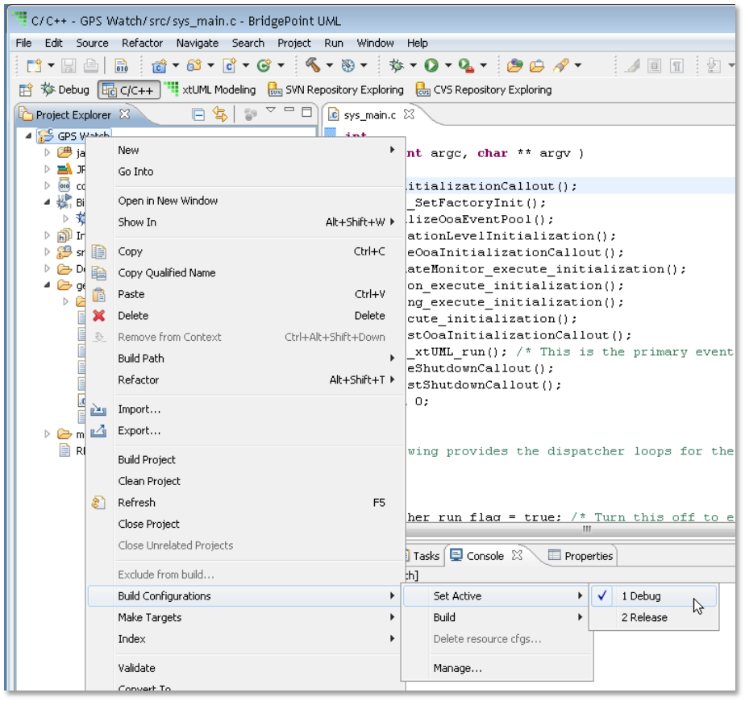The image size is (745, 701).
Task: Click Manage... in Build Configurations submenu
Action: [457, 668]
